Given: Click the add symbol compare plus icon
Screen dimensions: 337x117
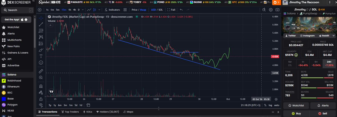Looking at the screenshot, I should [40, 10].
